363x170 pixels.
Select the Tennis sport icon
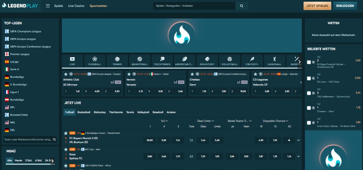(x=117, y=61)
